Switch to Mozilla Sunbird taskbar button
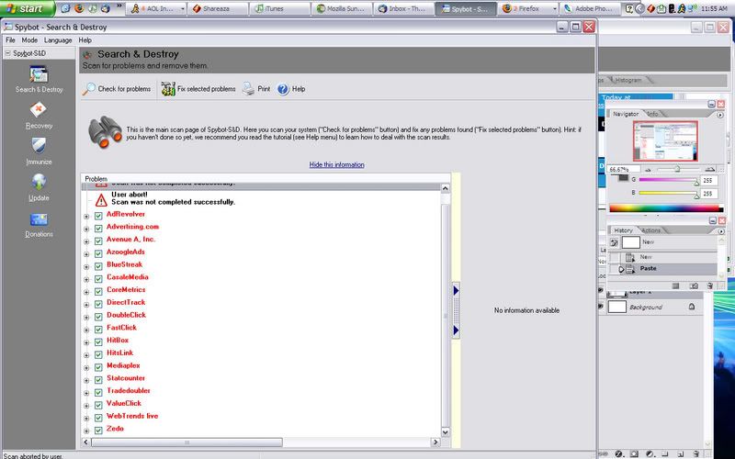 point(342,8)
